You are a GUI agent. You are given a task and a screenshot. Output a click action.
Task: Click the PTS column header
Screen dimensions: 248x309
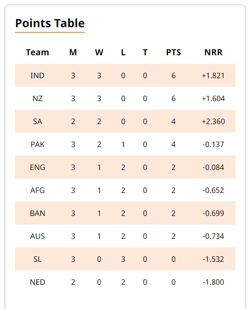[x=173, y=52]
